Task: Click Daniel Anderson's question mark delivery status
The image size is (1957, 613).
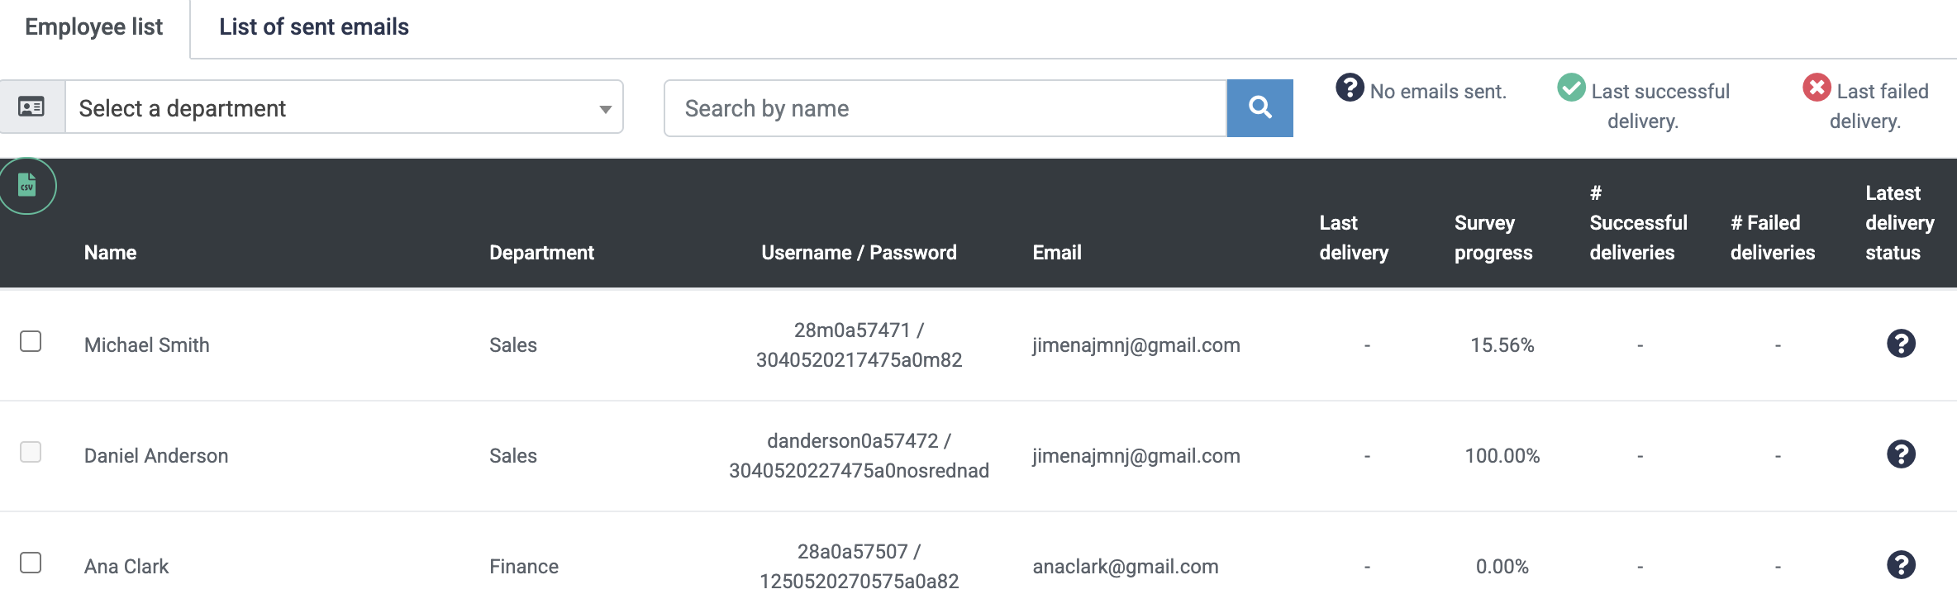Action: tap(1901, 454)
